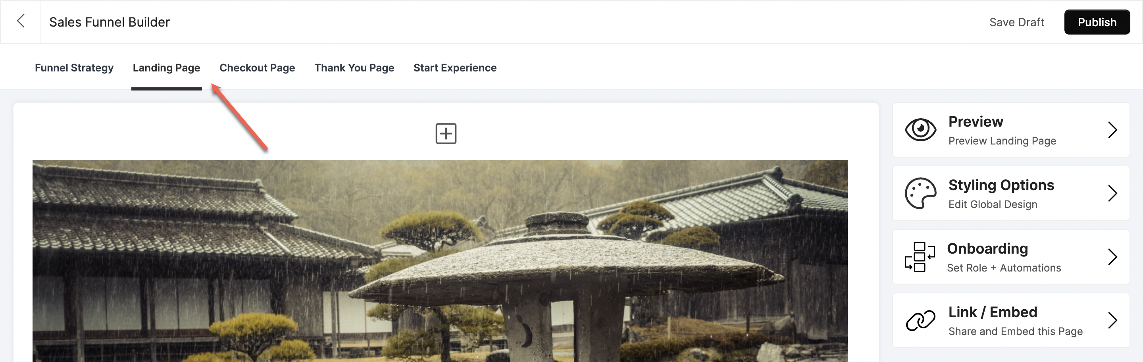Viewport: 1143px width, 362px height.
Task: Click the Save Draft link
Action: coord(1016,22)
